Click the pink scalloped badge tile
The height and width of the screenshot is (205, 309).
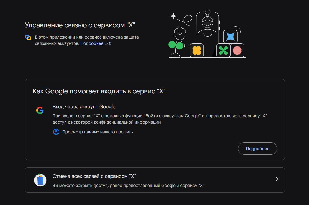pos(237,51)
